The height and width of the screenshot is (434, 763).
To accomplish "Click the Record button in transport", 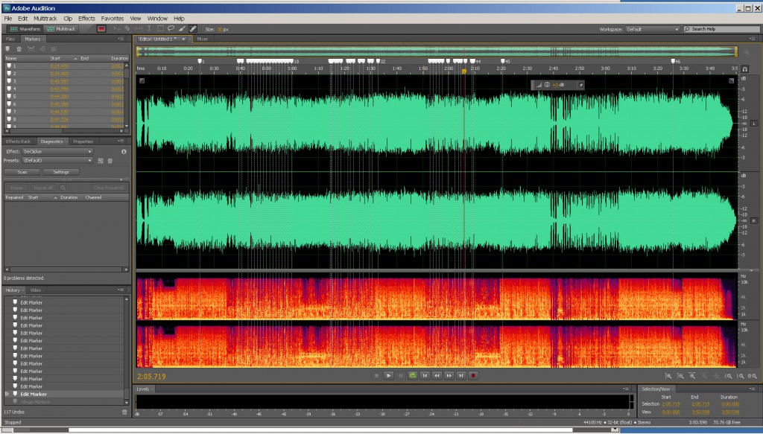I will click(x=472, y=376).
